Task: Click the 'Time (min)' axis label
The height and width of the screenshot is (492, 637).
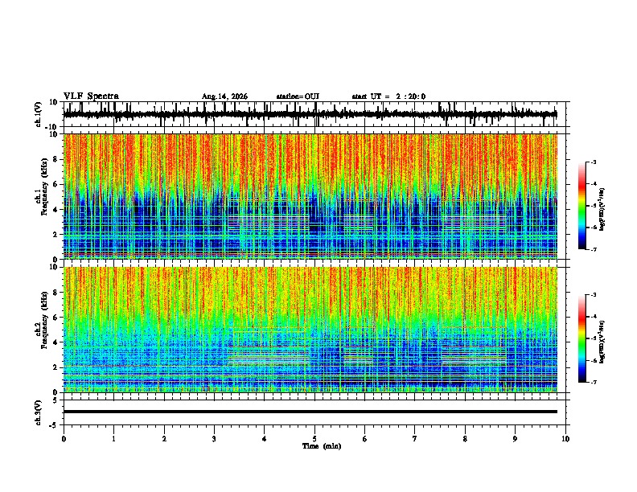Action: (x=322, y=446)
